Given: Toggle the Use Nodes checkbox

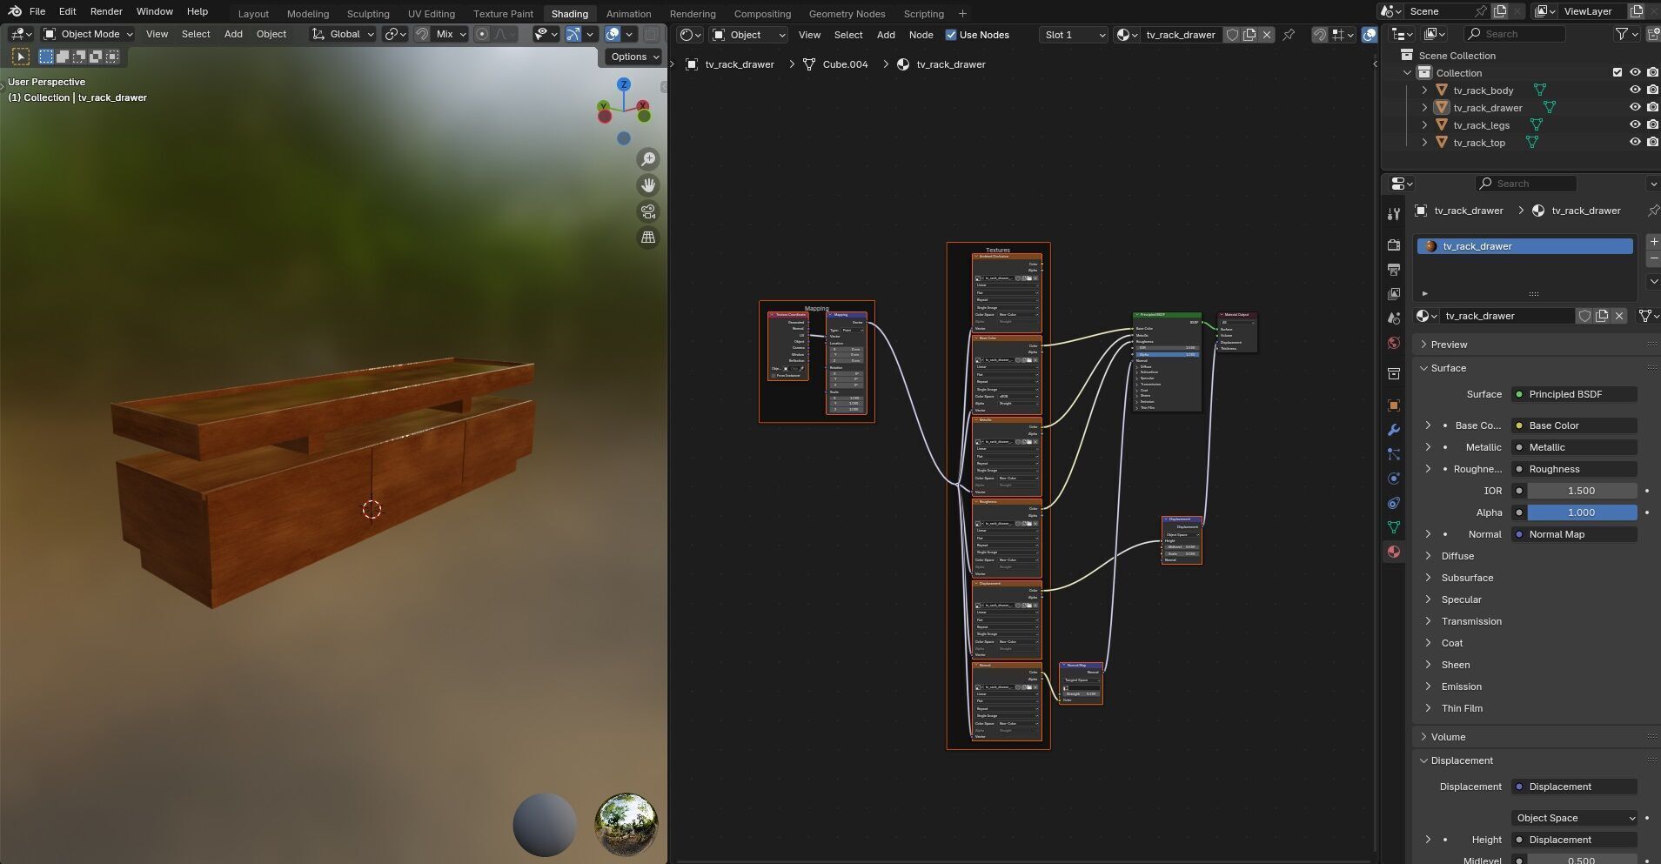Looking at the screenshot, I should [x=951, y=35].
